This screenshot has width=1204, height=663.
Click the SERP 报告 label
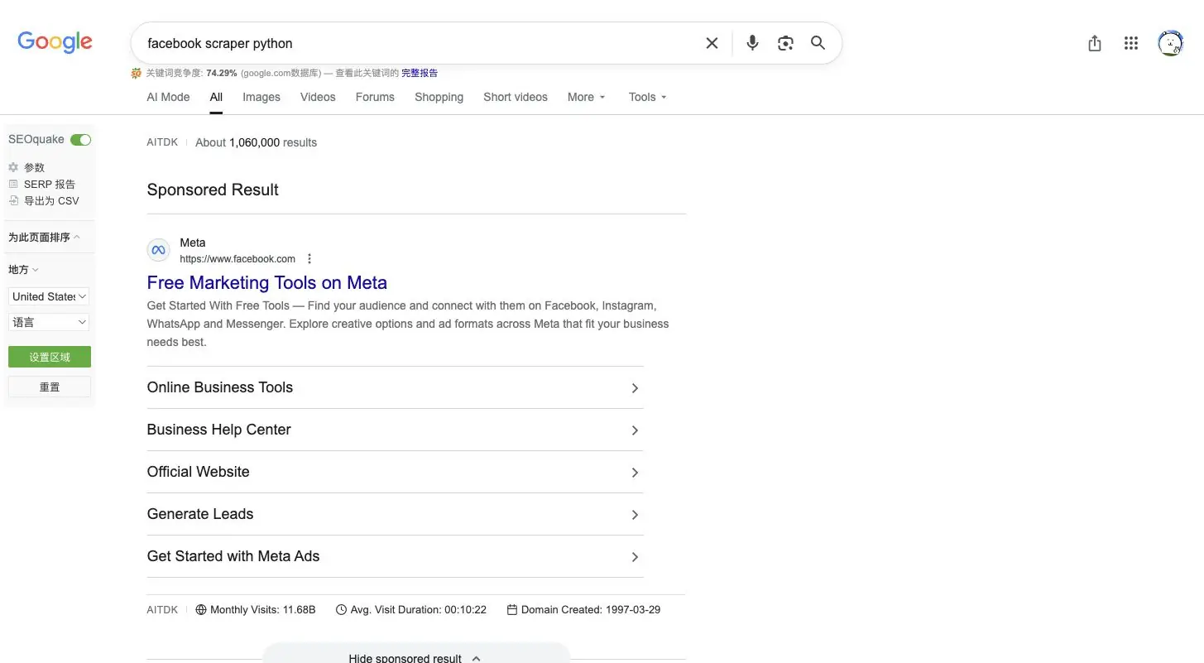[x=50, y=184]
